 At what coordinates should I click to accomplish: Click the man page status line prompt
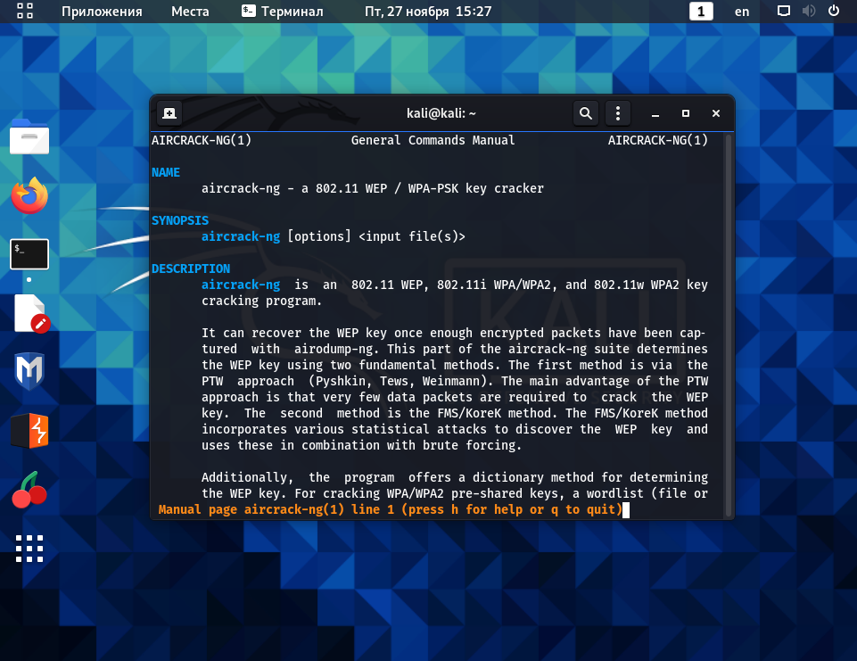[391, 509]
